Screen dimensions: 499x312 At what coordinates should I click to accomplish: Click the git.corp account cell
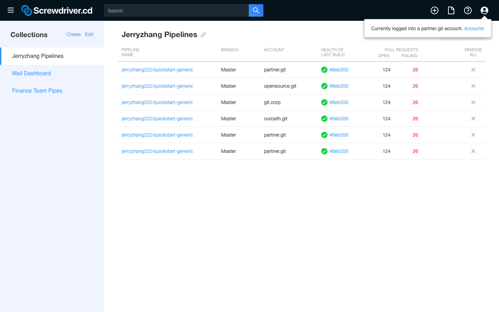click(x=272, y=102)
